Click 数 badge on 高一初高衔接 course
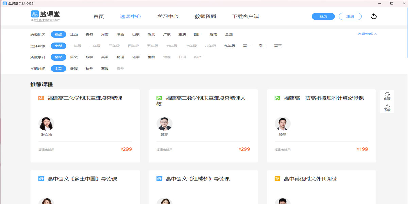This screenshot has height=204, width=408. (277, 98)
